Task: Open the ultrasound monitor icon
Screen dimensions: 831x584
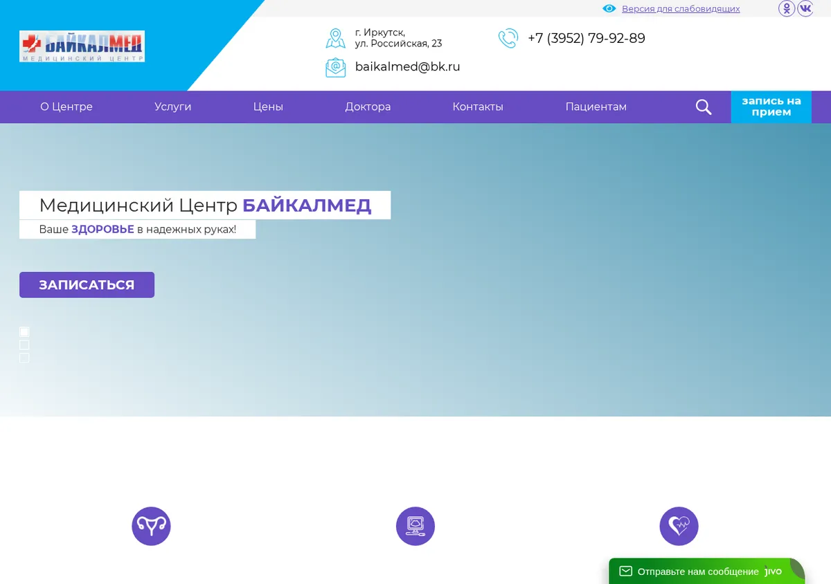Action: coord(415,526)
